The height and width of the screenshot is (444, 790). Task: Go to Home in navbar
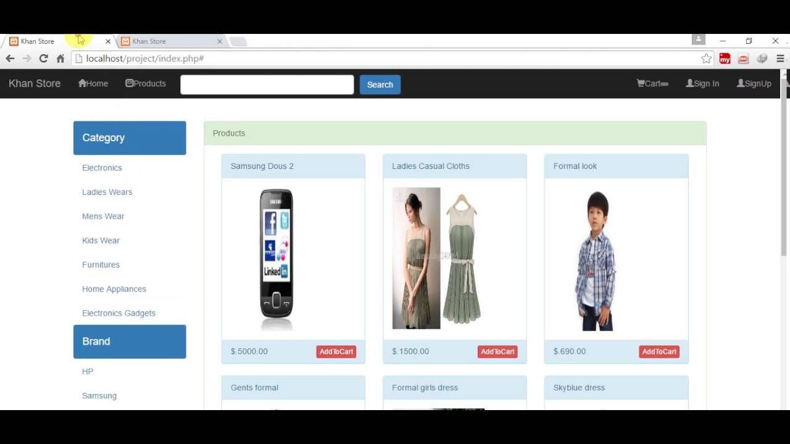point(93,84)
